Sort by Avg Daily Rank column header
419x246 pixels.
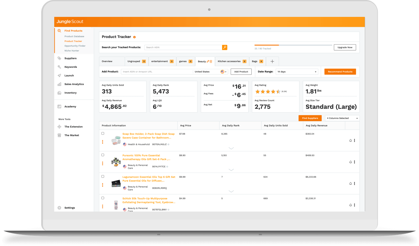(x=231, y=126)
